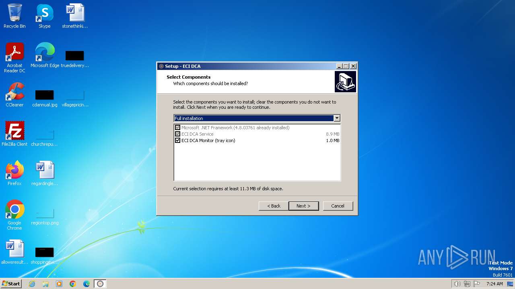Open the Recycle Bin desktop icon

click(x=14, y=16)
